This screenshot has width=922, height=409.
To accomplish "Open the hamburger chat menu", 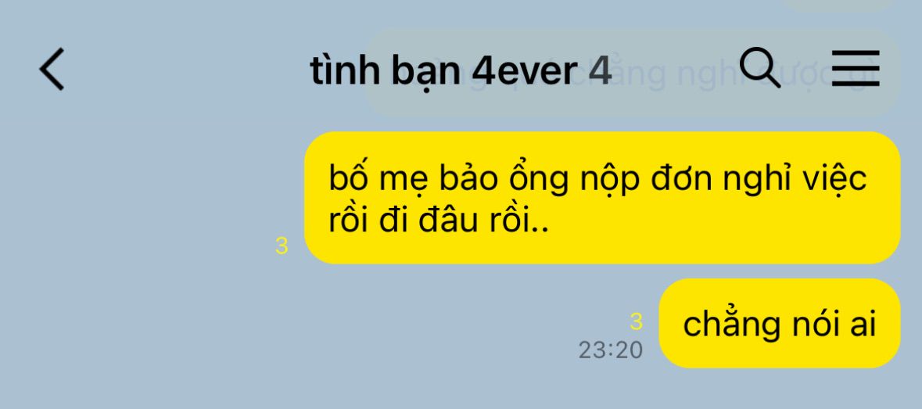I will point(856,68).
